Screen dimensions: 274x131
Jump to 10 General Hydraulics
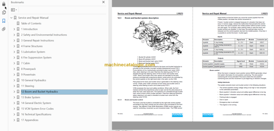(34, 80)
